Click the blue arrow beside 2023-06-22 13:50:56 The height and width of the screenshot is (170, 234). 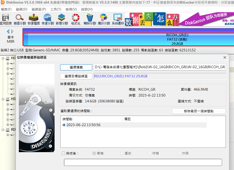[64, 125]
